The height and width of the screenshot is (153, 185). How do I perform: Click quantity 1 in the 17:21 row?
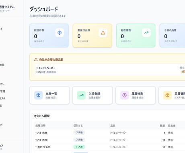click(164, 133)
